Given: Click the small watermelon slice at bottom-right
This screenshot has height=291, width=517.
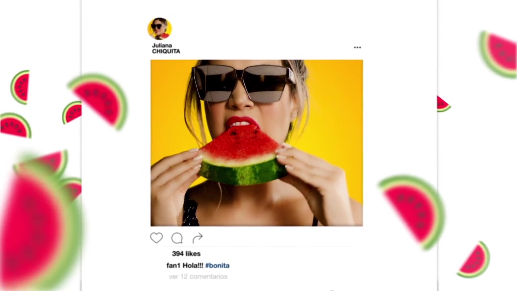Looking at the screenshot, I should (474, 260).
